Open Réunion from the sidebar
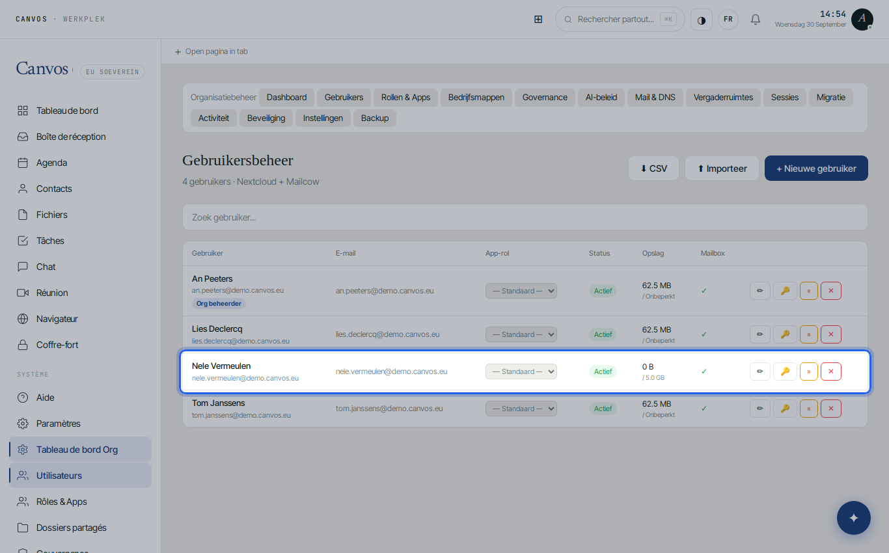The height and width of the screenshot is (553, 889). pyautogui.click(x=81, y=293)
